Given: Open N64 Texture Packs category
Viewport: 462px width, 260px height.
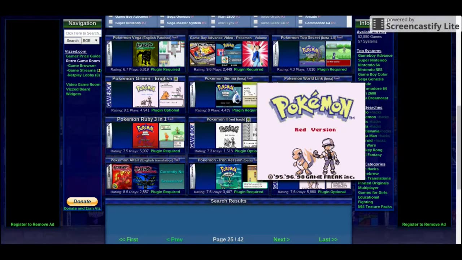Looking at the screenshot, I should (375, 207).
